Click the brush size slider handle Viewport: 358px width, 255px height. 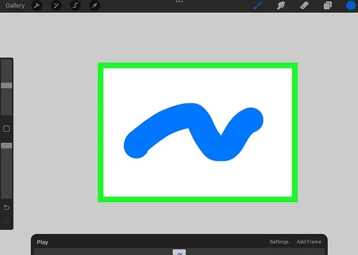6,86
